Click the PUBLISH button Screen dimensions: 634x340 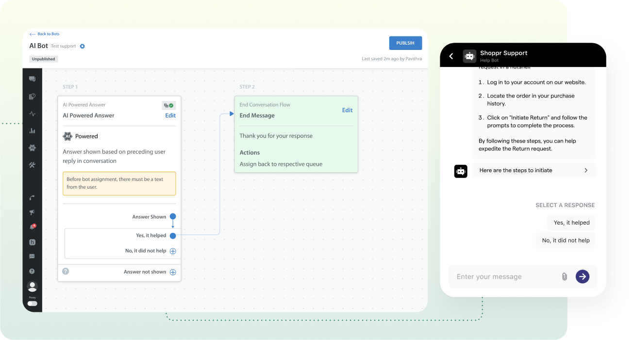(x=405, y=43)
